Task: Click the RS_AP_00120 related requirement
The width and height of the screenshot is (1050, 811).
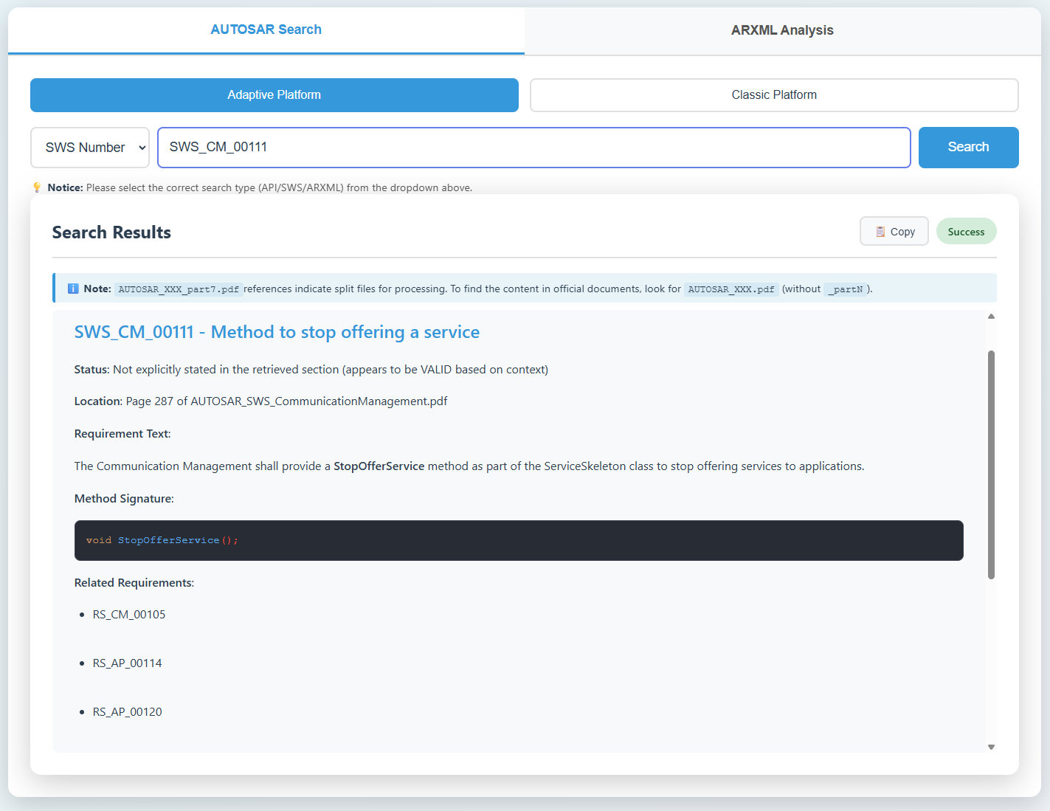Action: coord(127,712)
